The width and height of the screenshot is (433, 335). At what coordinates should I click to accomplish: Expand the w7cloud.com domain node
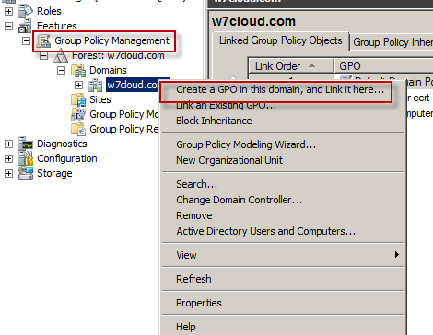coord(79,85)
